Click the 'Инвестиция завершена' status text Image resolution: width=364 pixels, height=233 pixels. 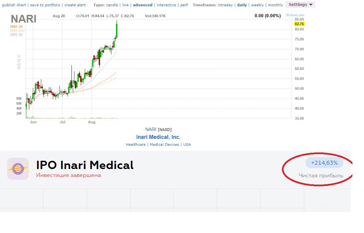point(68,175)
